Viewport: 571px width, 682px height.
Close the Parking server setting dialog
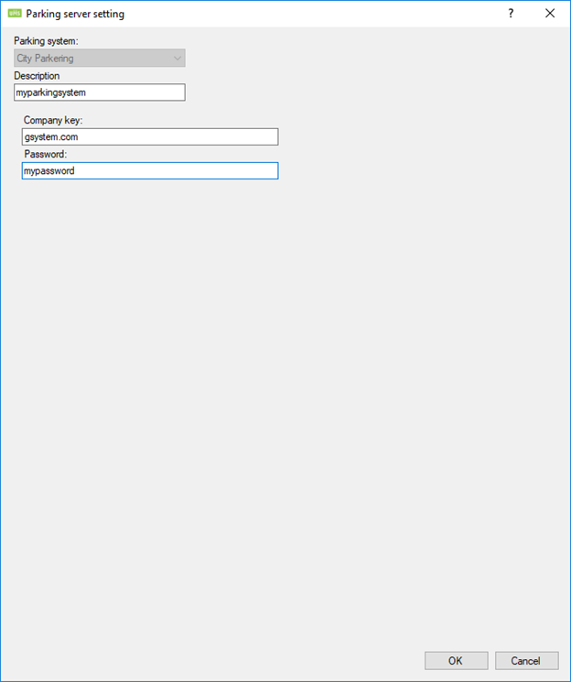point(550,14)
